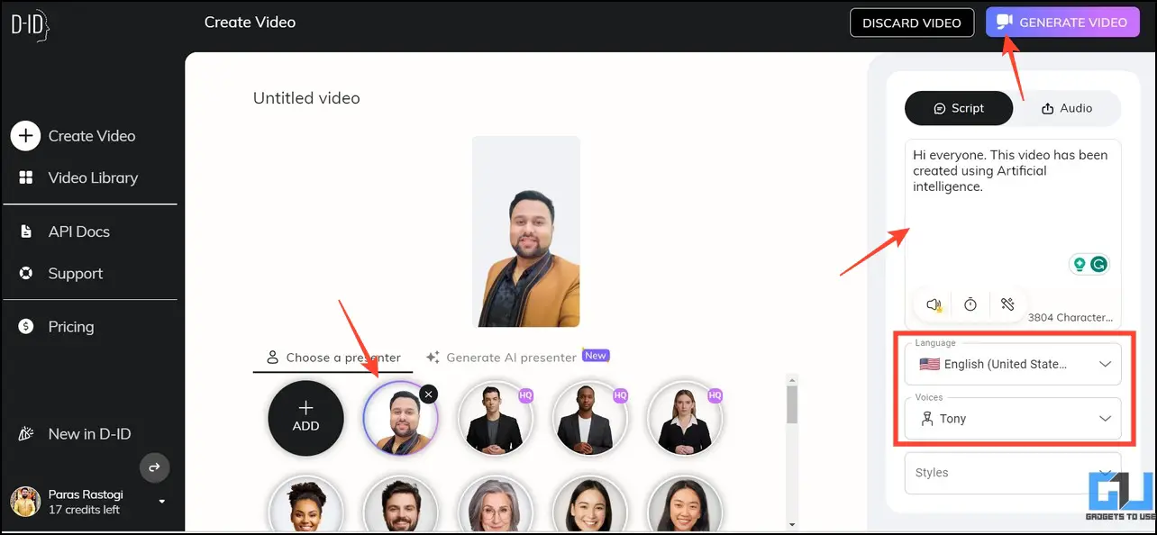
Task: Open the Language dropdown
Action: [x=1013, y=364]
